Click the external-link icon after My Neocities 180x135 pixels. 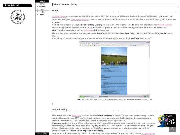pos(65,16)
